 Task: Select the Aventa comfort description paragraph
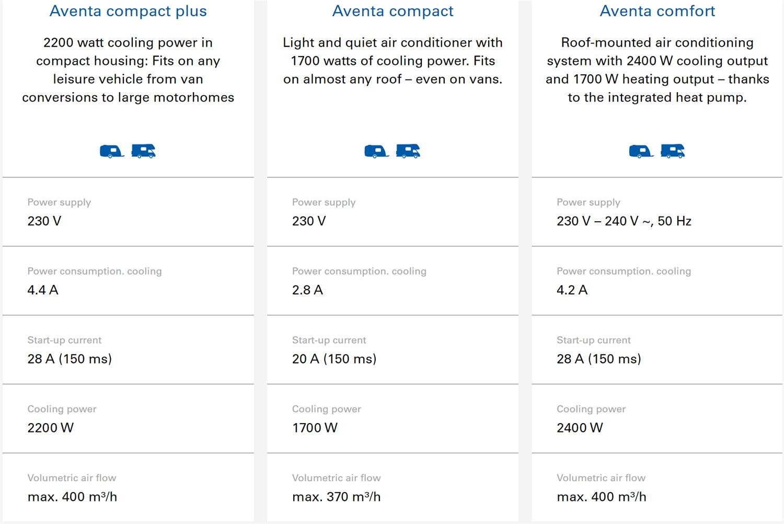pos(658,70)
